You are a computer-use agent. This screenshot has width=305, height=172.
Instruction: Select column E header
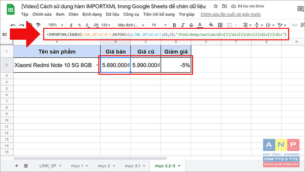(206, 42)
